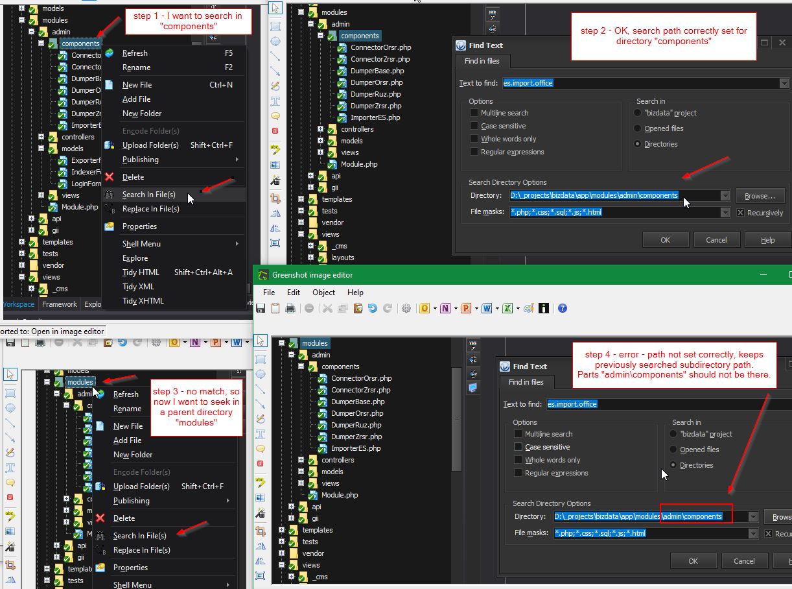
Task: Open the dropdown arrow next to the Outlook icon
Action: click(x=435, y=309)
